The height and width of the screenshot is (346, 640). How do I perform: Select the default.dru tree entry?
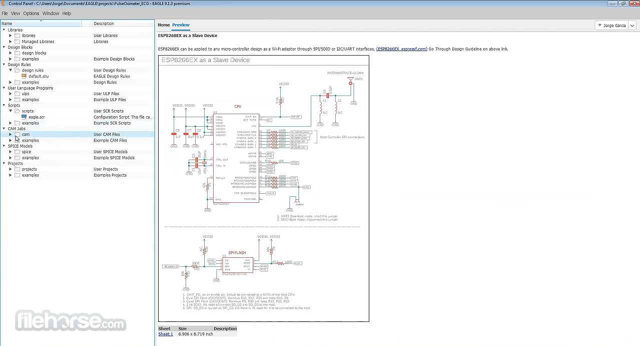coord(39,77)
